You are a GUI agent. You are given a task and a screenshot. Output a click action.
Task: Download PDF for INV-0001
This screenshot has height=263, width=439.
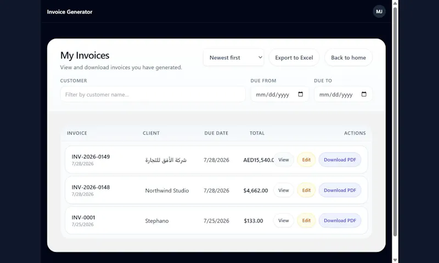pyautogui.click(x=340, y=220)
